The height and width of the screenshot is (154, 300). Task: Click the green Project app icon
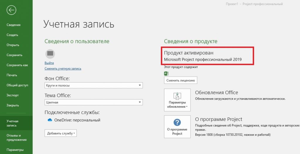pyautogui.click(x=166, y=73)
